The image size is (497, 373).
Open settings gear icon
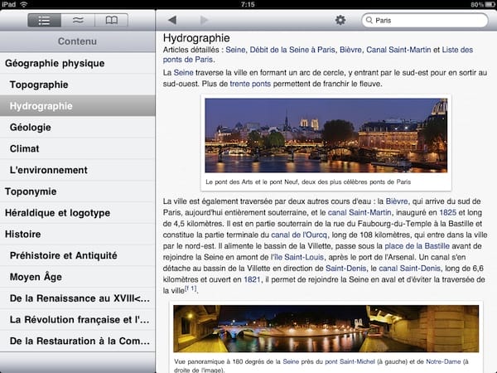click(x=340, y=20)
